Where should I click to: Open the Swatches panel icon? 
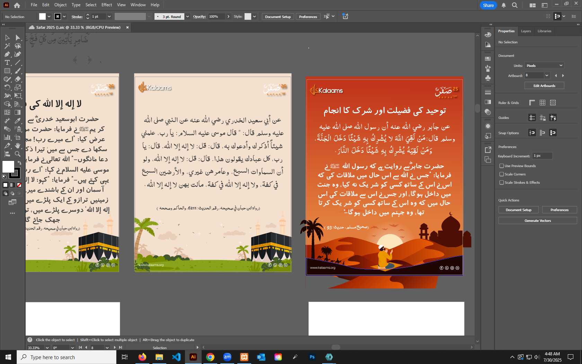point(488,59)
